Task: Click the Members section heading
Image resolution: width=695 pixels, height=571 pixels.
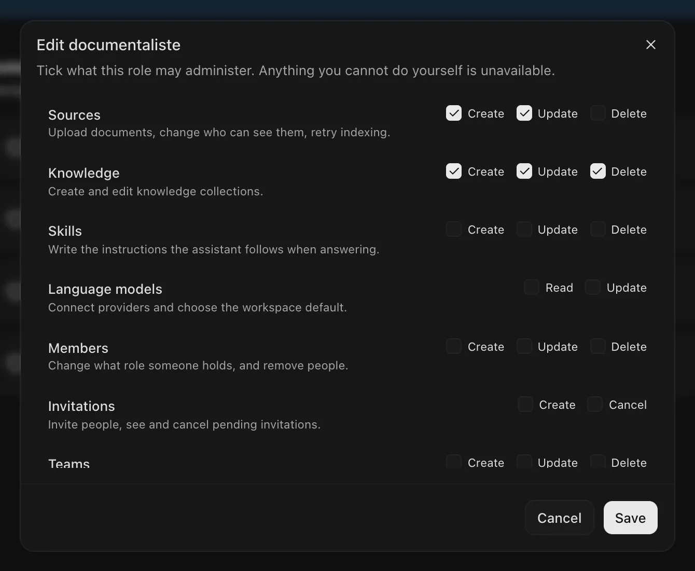Action: pyautogui.click(x=78, y=348)
